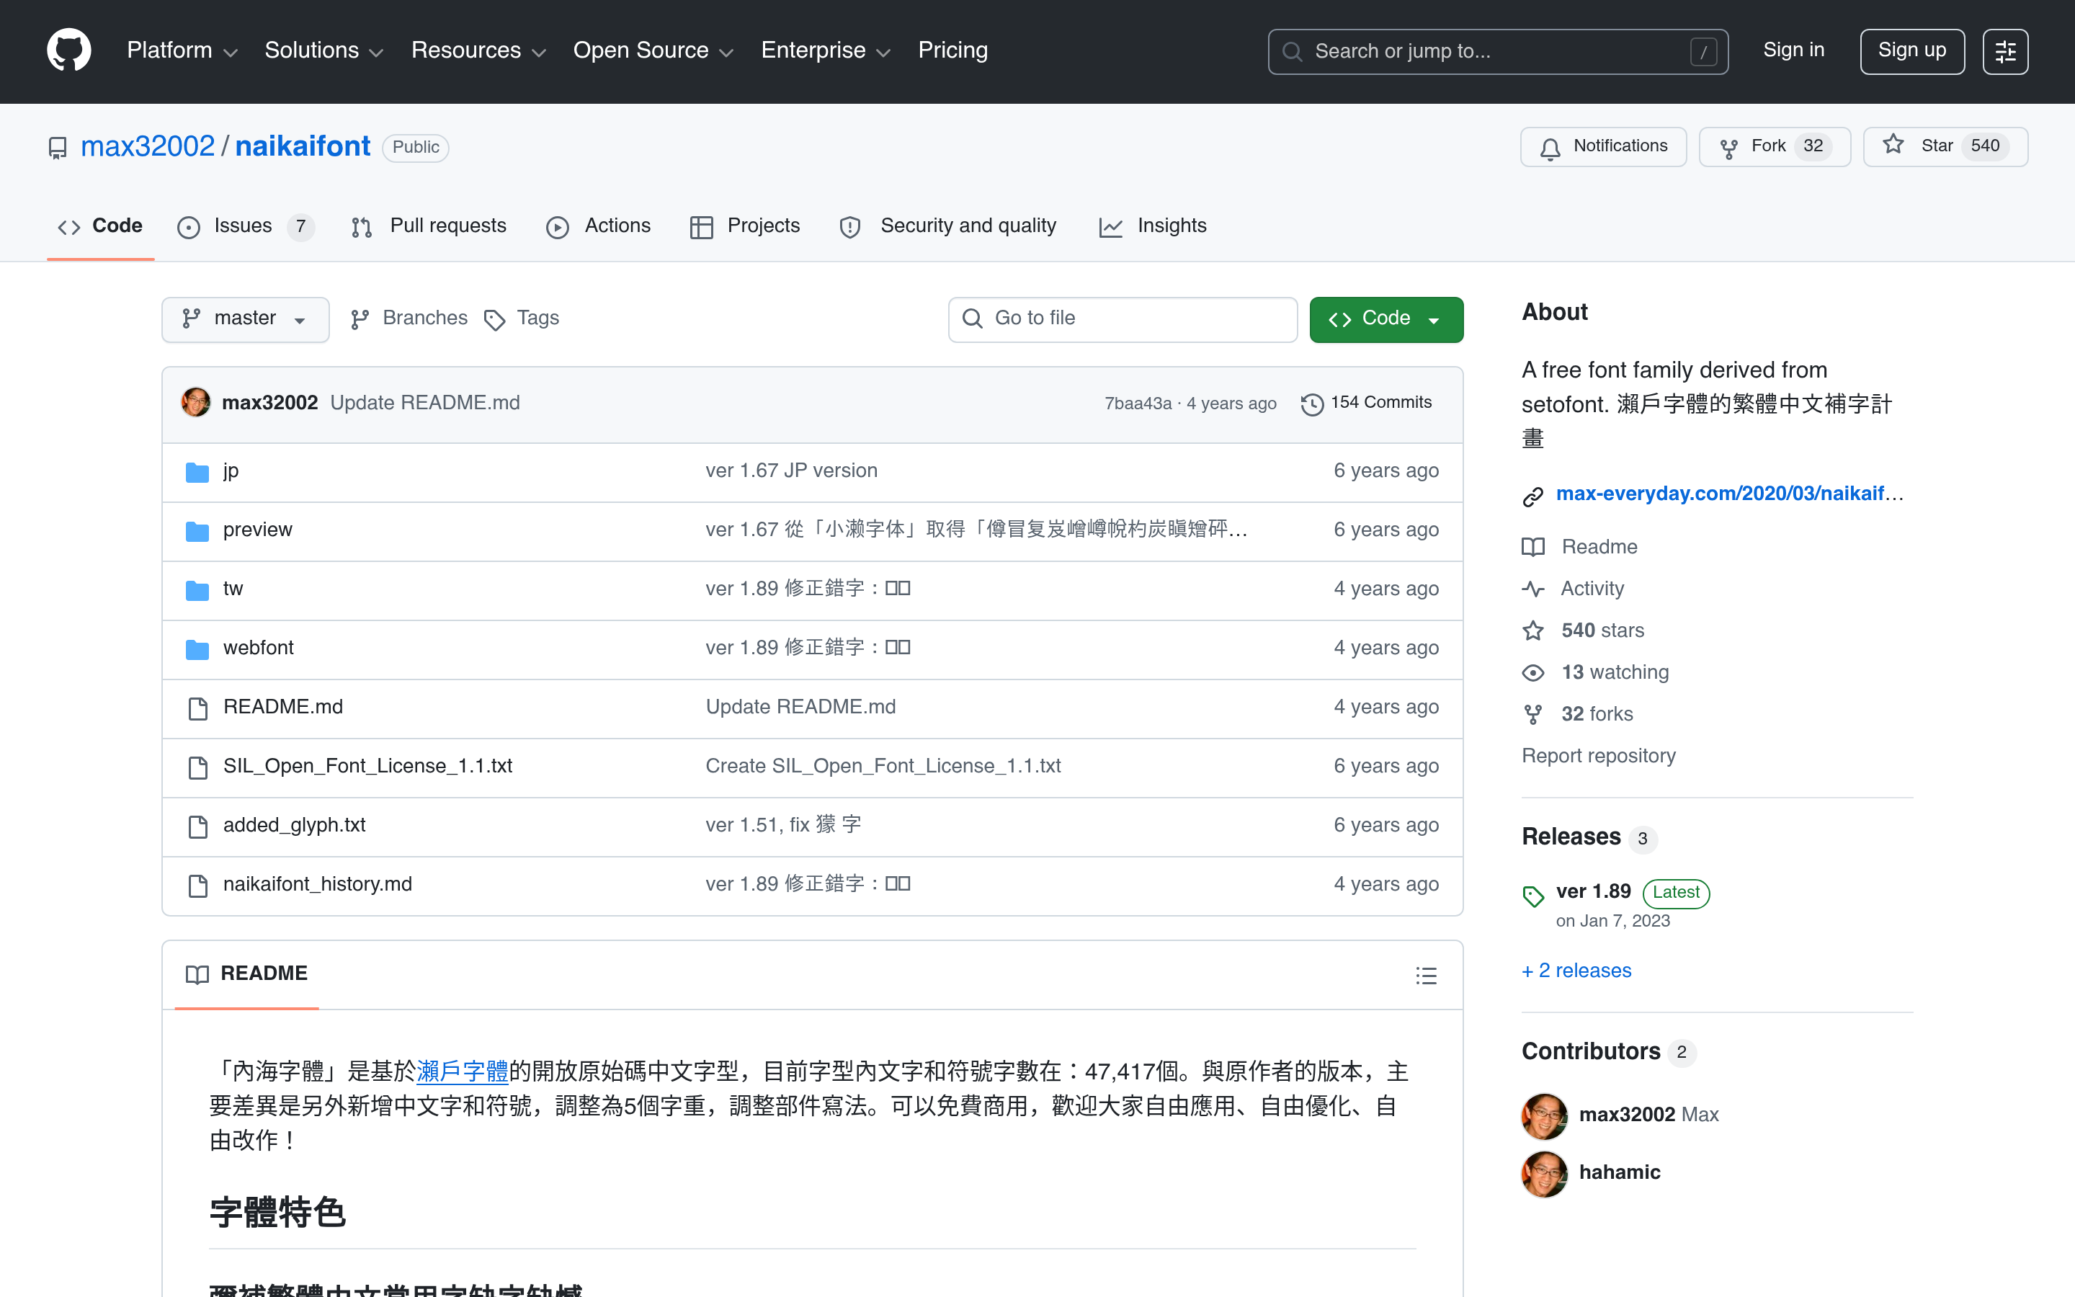Open the green Code dropdown

coord(1385,320)
